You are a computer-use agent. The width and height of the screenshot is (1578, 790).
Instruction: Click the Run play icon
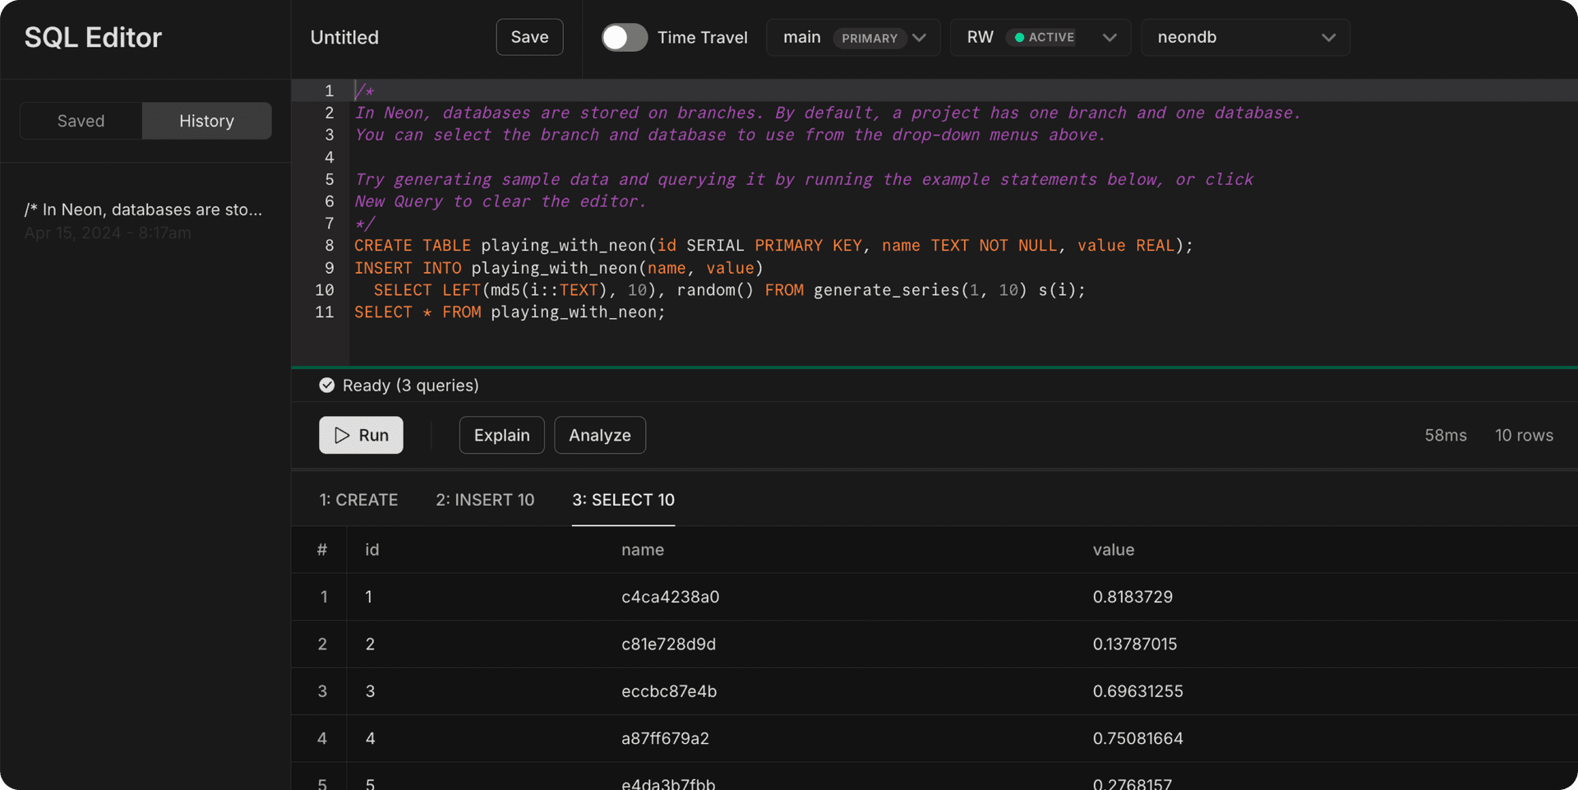[x=342, y=435]
